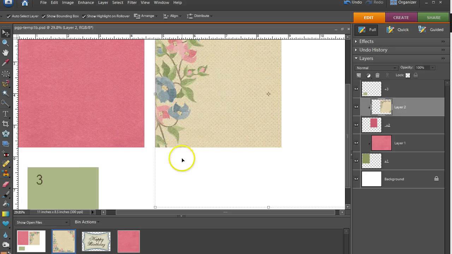
Task: Click the Happy Birthday thumbnail in bin
Action: [x=96, y=241]
